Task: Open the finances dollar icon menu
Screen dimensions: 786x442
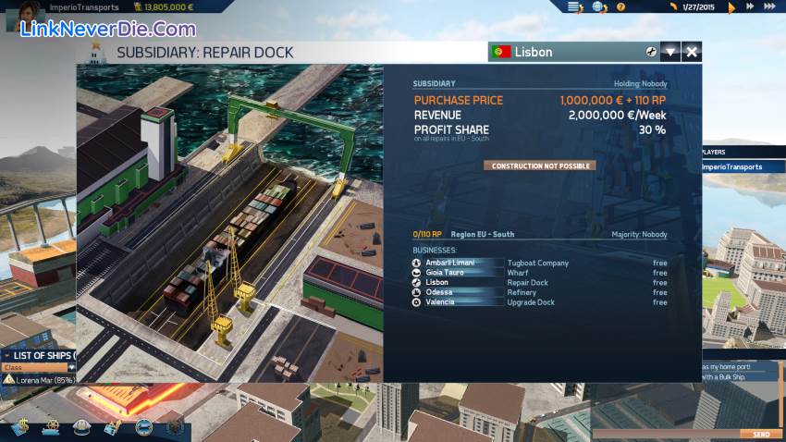Action: click(20, 427)
